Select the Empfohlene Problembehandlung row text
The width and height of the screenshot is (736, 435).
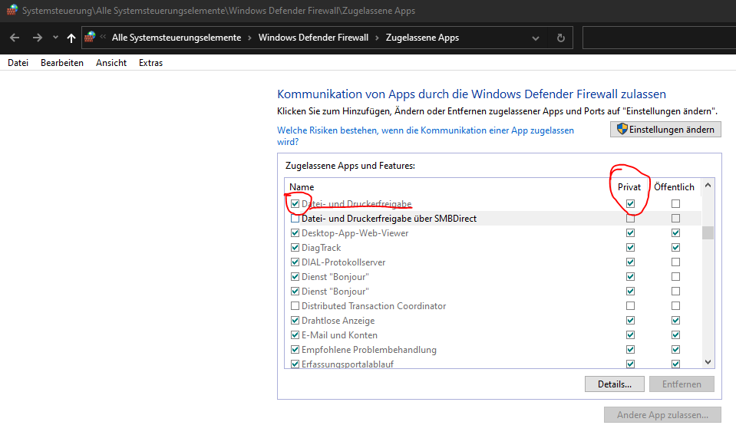369,350
